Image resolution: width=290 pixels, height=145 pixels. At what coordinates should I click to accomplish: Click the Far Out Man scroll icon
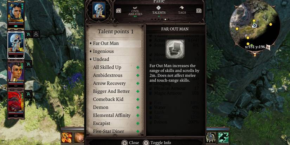pos(175,49)
